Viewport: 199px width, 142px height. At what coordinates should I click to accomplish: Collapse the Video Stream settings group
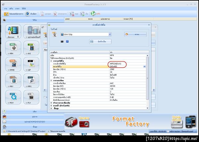tap(51, 61)
